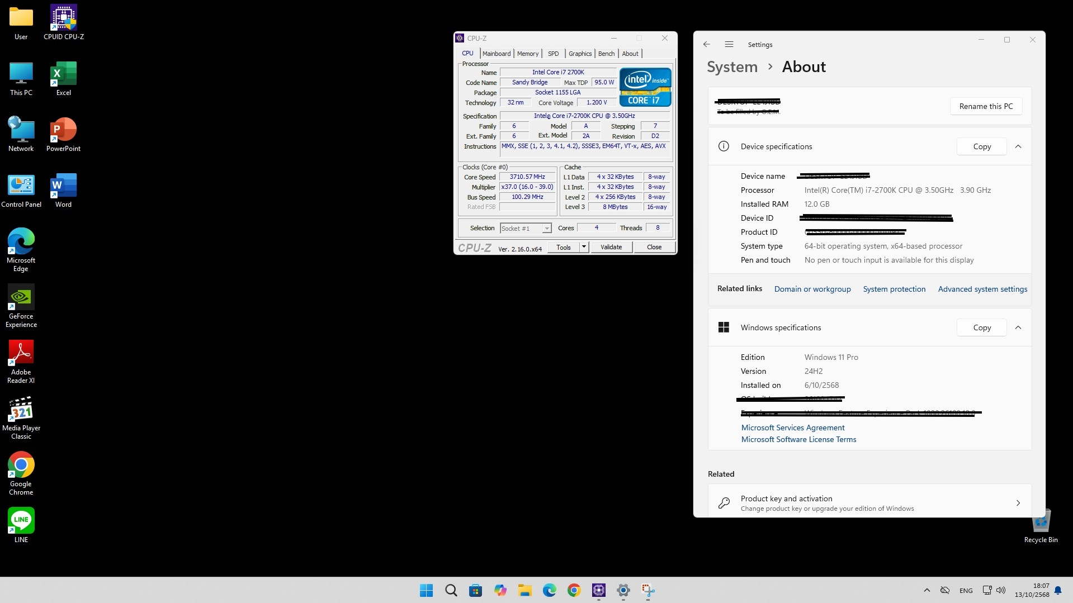Collapse the Windows specifications section
The image size is (1073, 603).
(1018, 327)
